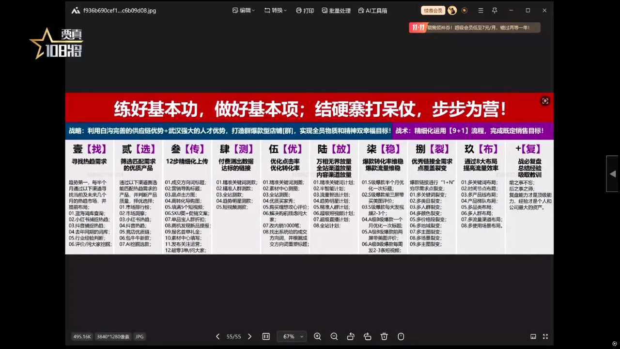Expand the side panel with left arrow tab
620x349 pixels.
pyautogui.click(x=613, y=174)
